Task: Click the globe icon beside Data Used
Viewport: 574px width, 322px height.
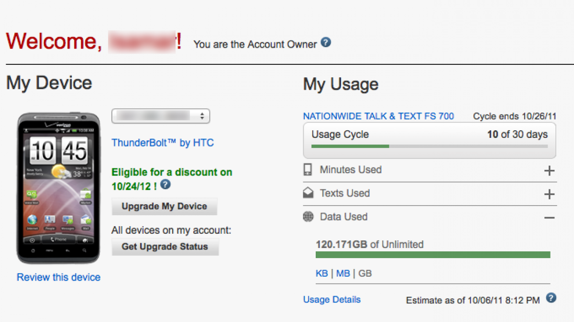Action: coord(308,217)
